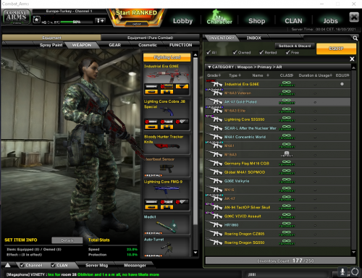Toggle the Owned filter checkbox
The height and width of the screenshot is (278, 362).
coord(235,52)
